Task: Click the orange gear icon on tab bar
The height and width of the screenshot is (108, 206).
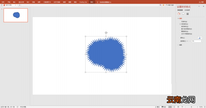Action: (163, 5)
